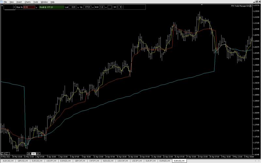
Task: Click the 1.21710 price label on the axis
Action: pyautogui.click(x=256, y=5)
